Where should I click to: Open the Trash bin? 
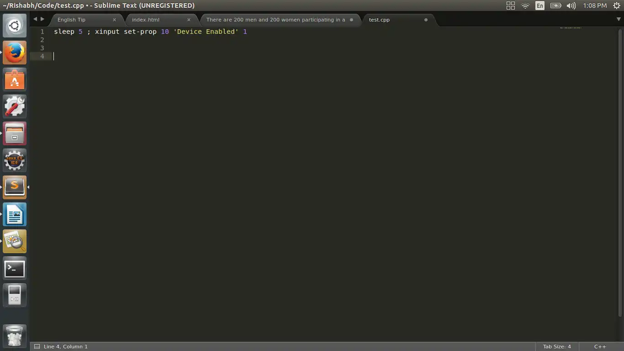click(15, 336)
